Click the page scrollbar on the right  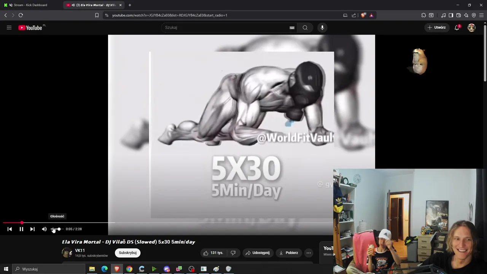485,53
